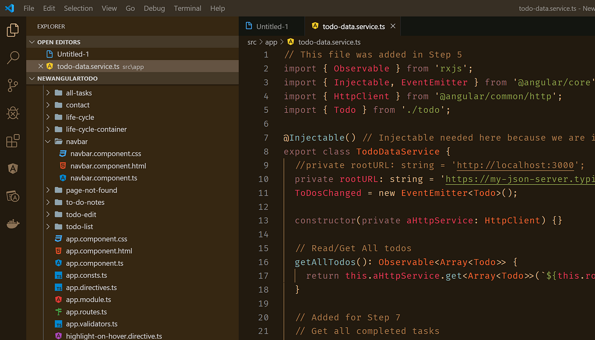
Task: Open the Terminal menu
Action: tap(187, 8)
